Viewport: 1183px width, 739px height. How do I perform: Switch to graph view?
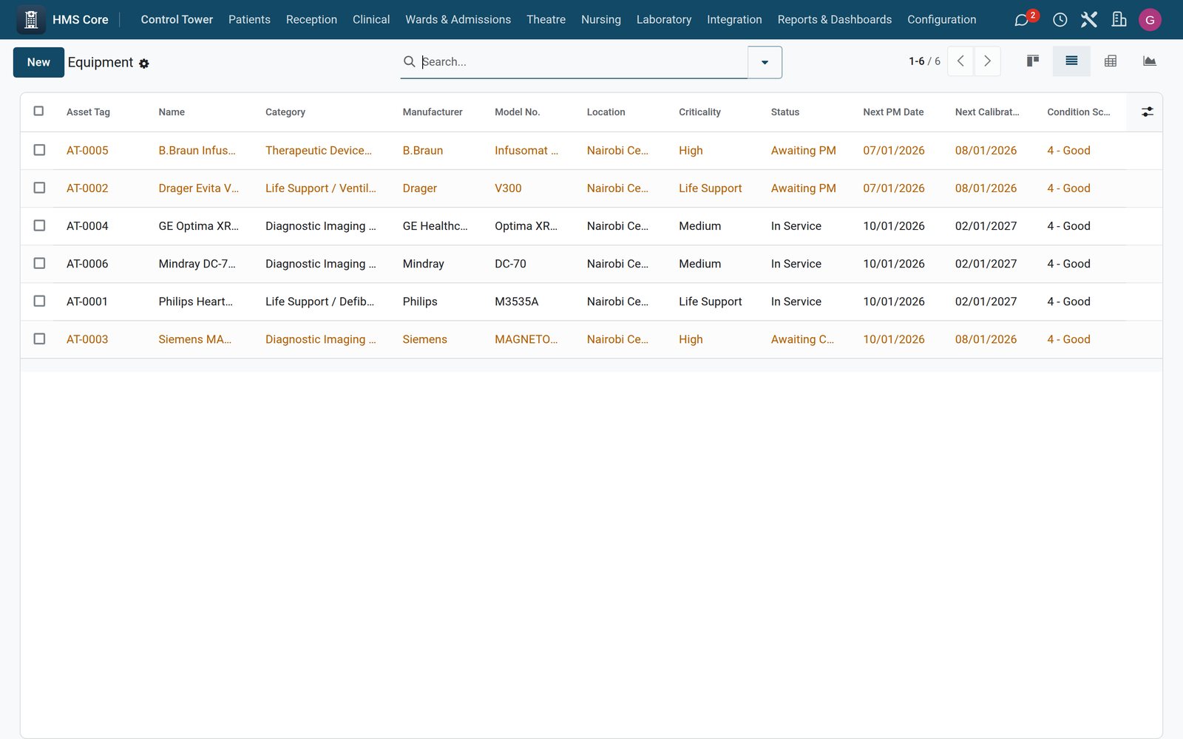(x=1149, y=61)
